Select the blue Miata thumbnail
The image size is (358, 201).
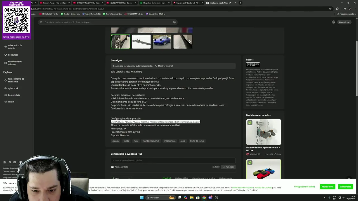[x=162, y=42]
